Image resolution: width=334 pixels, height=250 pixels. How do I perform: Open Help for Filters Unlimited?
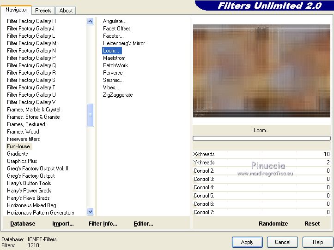(318, 242)
